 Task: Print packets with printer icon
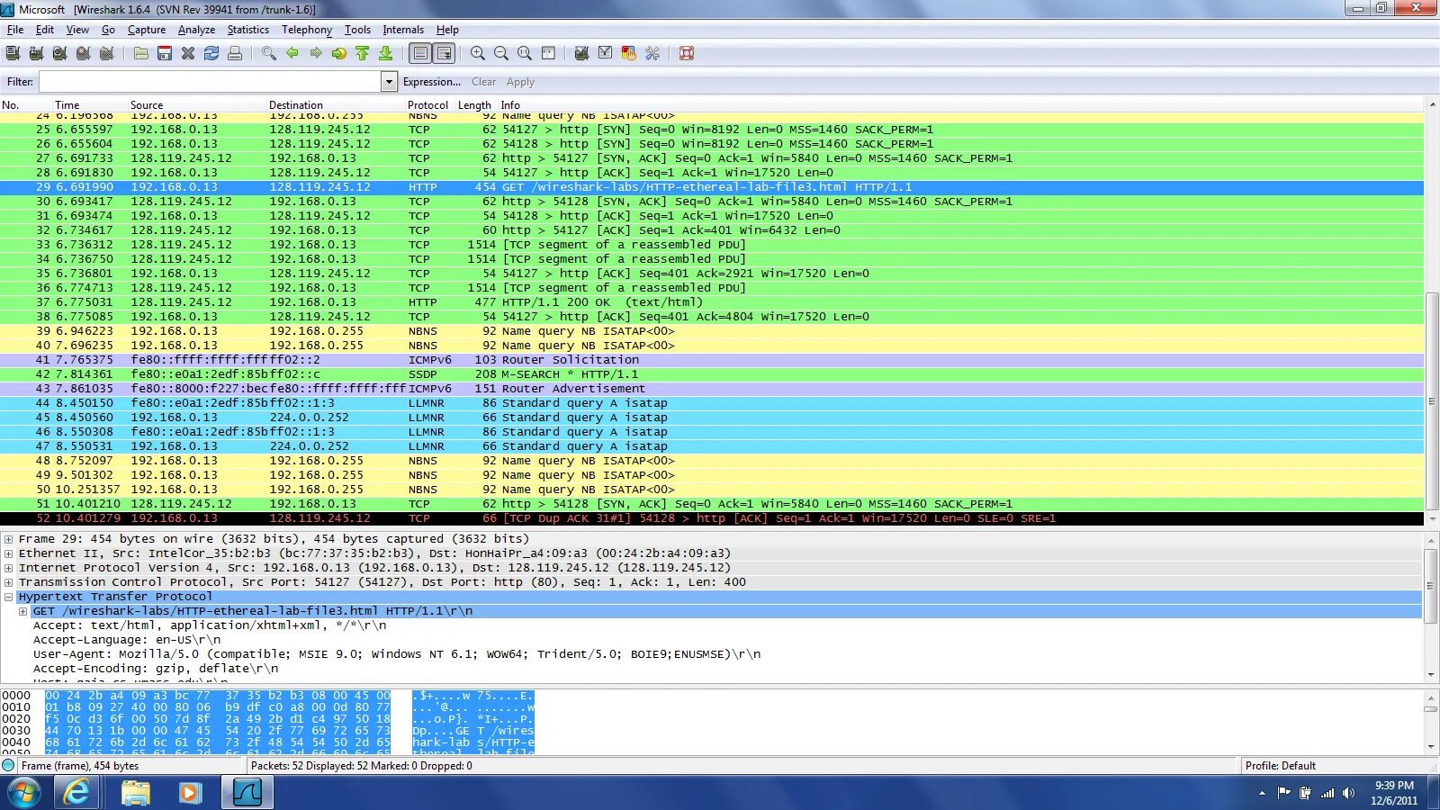click(235, 53)
